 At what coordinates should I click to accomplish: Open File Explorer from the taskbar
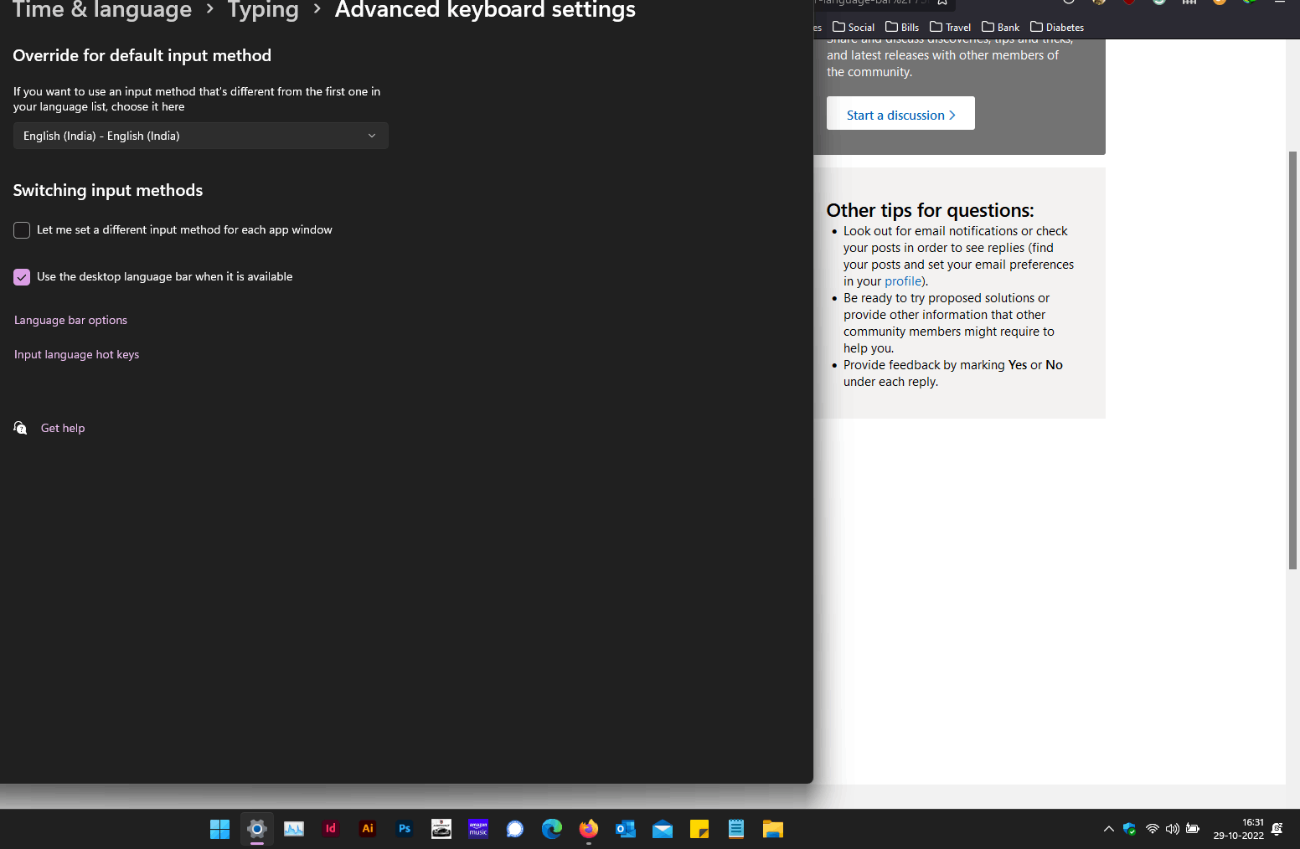[x=773, y=829]
